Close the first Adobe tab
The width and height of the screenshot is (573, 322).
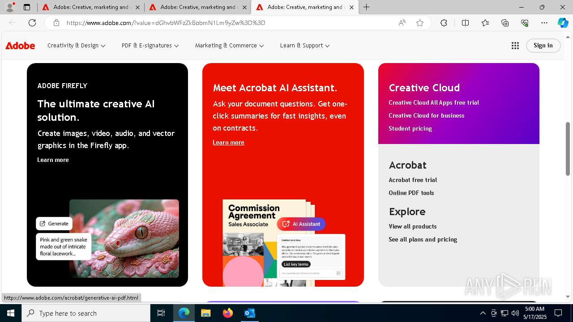pyautogui.click(x=137, y=7)
